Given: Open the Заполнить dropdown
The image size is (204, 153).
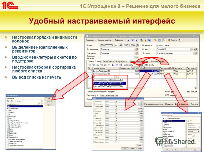Looking at the screenshot, I should [129, 65].
